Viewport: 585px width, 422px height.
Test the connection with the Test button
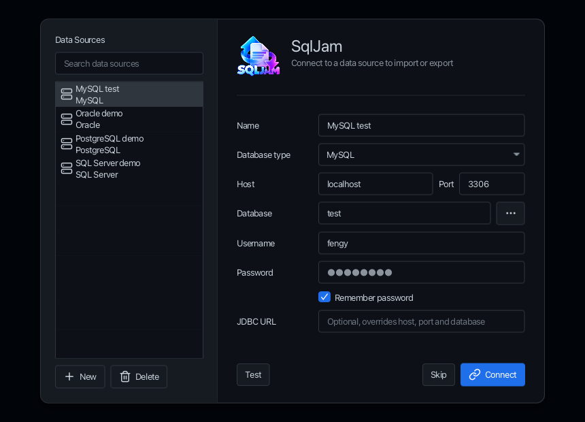[x=253, y=374]
